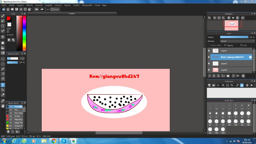This screenshot has height=144, width=256.
Task: Open the brush add dropdown at panel bottom
Action: (17, 132)
